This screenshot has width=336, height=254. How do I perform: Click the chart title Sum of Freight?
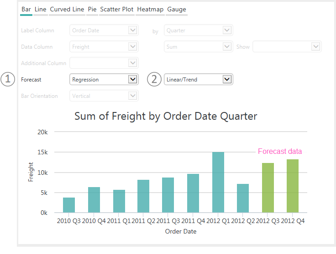point(166,117)
